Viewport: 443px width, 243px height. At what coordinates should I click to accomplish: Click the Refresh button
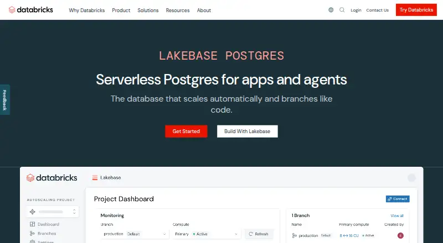click(259, 234)
